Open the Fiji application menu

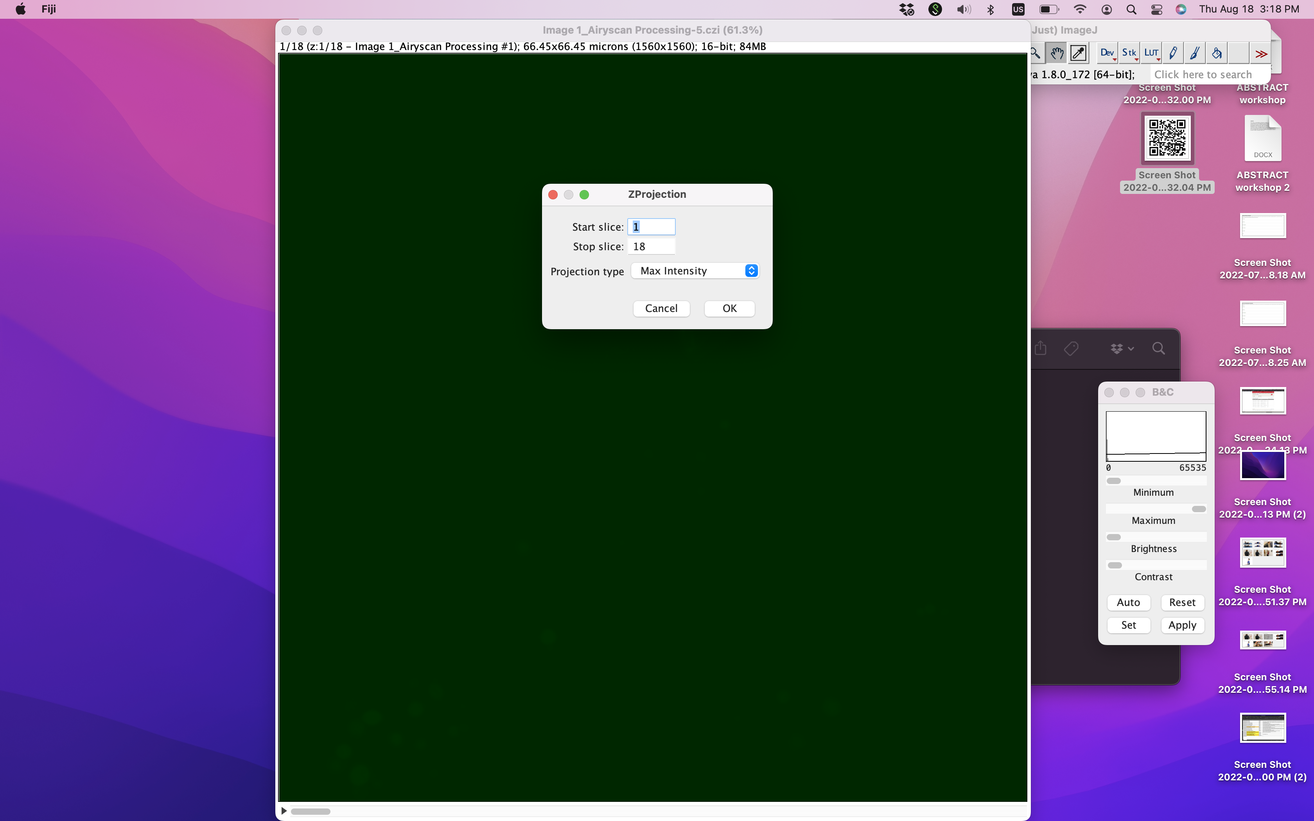point(48,9)
